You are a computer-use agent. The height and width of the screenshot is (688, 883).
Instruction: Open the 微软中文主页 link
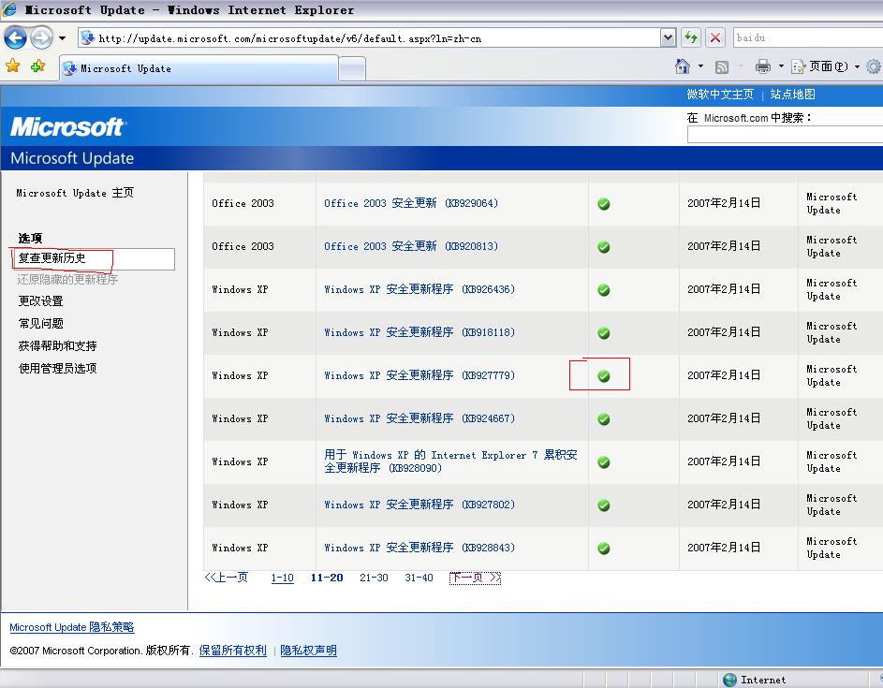(720, 94)
